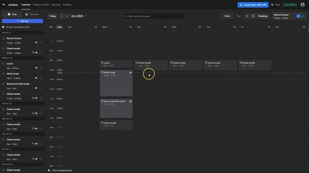
Task: Click green status badge on Lunch task
Action: pos(41,68)
